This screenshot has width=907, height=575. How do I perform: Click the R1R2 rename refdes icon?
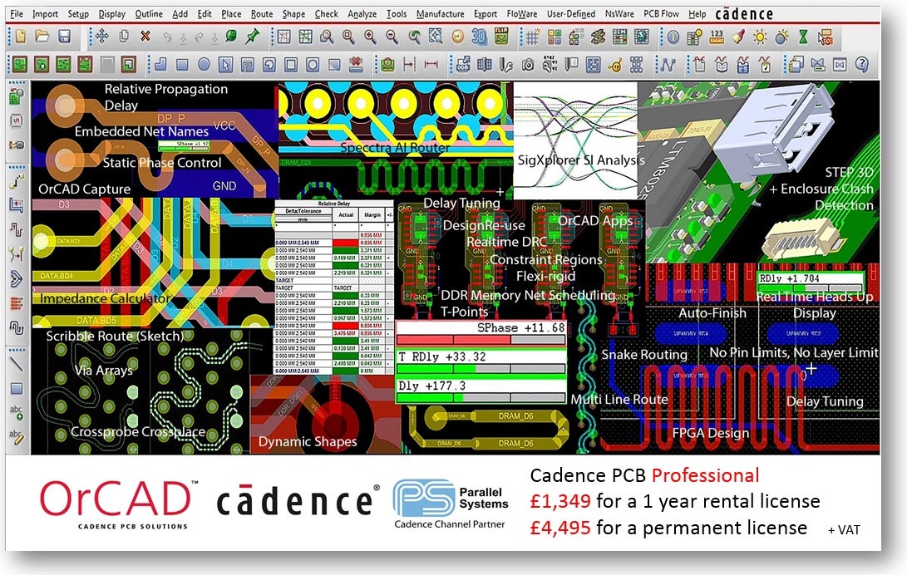pos(550,64)
